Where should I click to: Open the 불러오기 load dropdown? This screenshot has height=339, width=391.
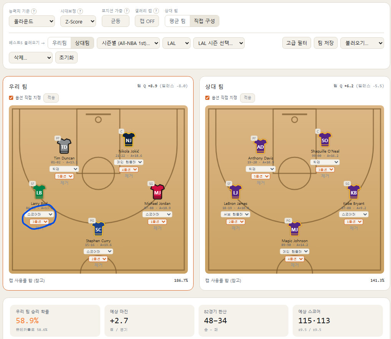362,43
